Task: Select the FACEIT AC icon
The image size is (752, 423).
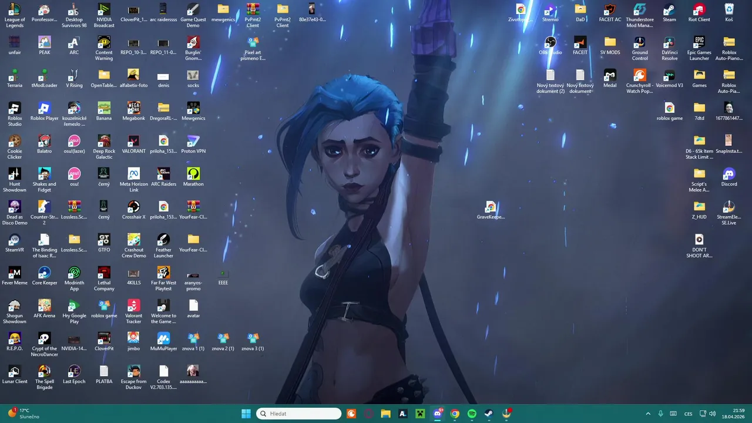Action: point(610,12)
